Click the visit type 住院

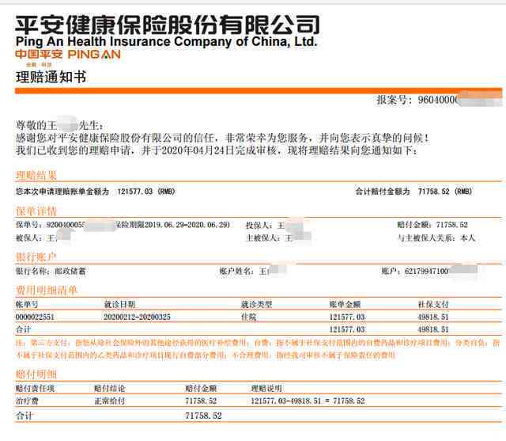pos(249,317)
